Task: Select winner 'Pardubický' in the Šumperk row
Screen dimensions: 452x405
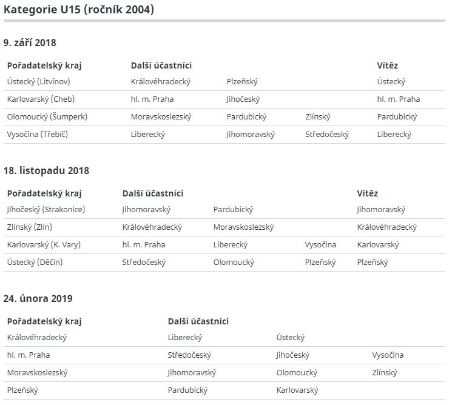Action: [397, 116]
